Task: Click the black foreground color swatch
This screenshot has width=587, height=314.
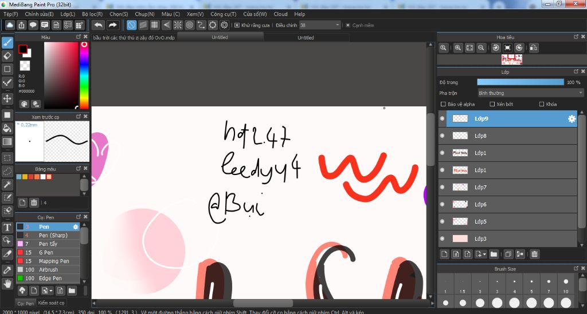Action: (23, 49)
